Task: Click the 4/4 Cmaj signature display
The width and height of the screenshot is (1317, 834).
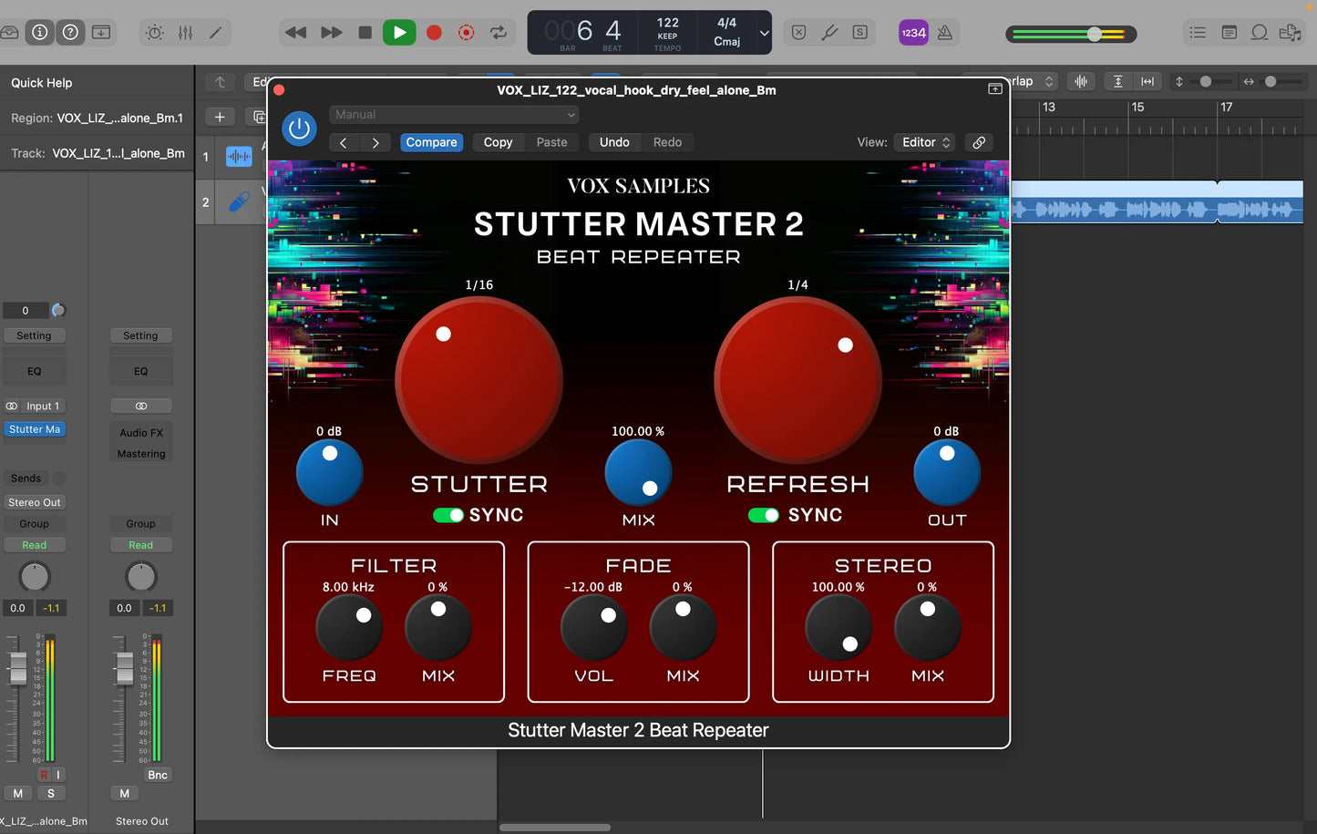Action: tap(726, 32)
